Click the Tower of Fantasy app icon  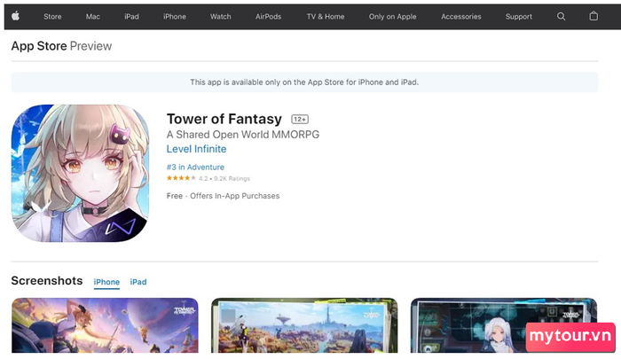point(80,174)
